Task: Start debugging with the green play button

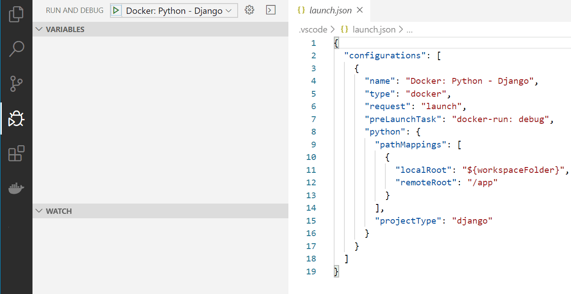Action: point(117,10)
